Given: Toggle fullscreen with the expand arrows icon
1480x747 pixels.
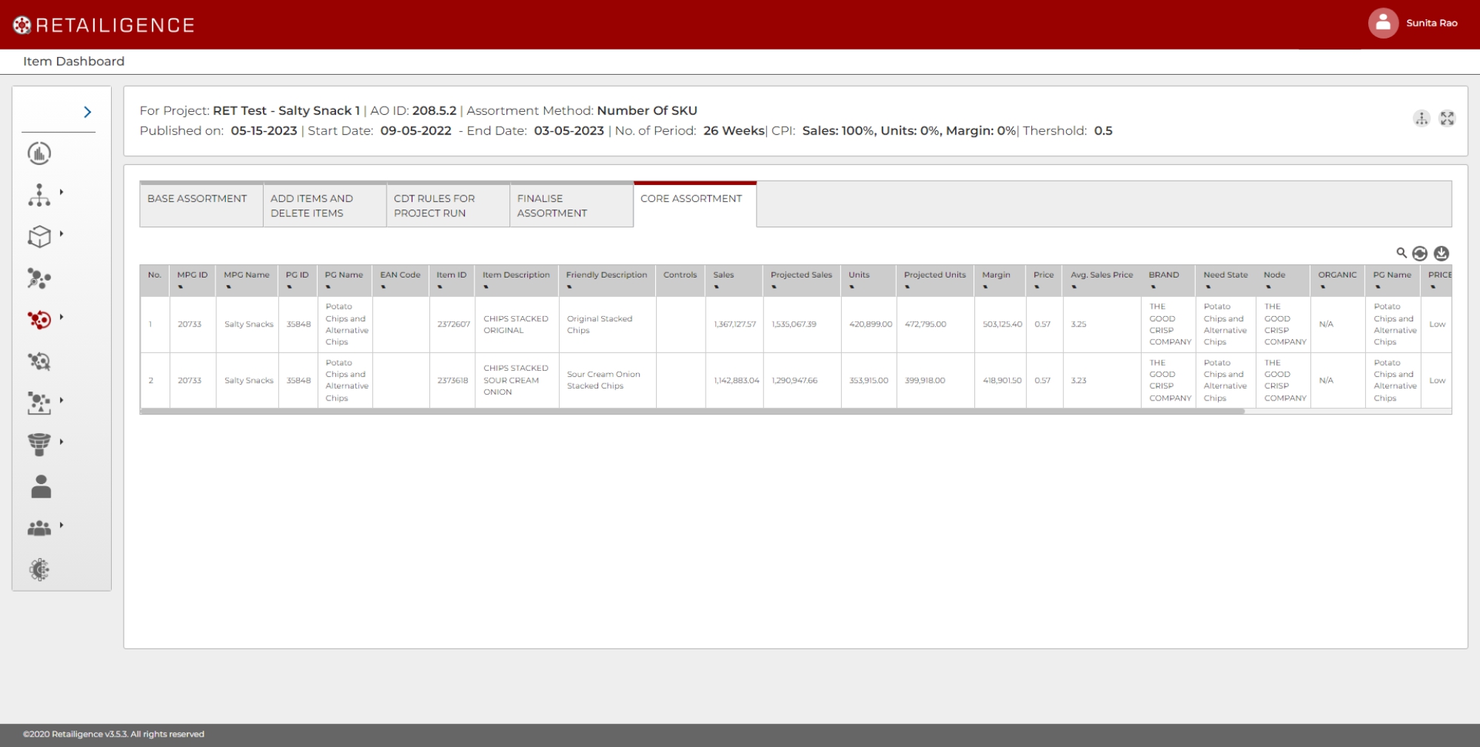Looking at the screenshot, I should coord(1447,118).
